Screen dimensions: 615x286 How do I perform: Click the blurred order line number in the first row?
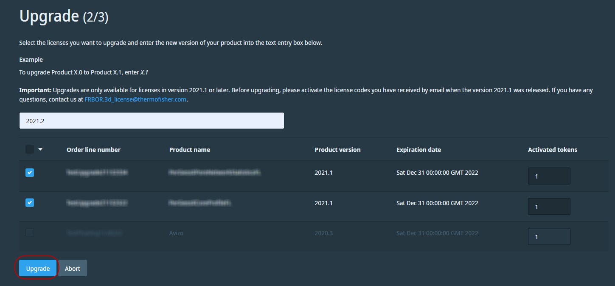(97, 173)
